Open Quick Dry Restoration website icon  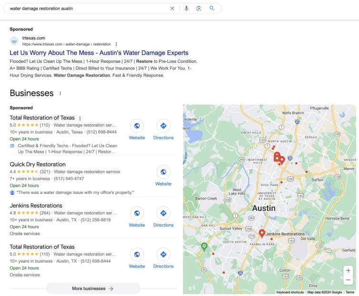(163, 172)
